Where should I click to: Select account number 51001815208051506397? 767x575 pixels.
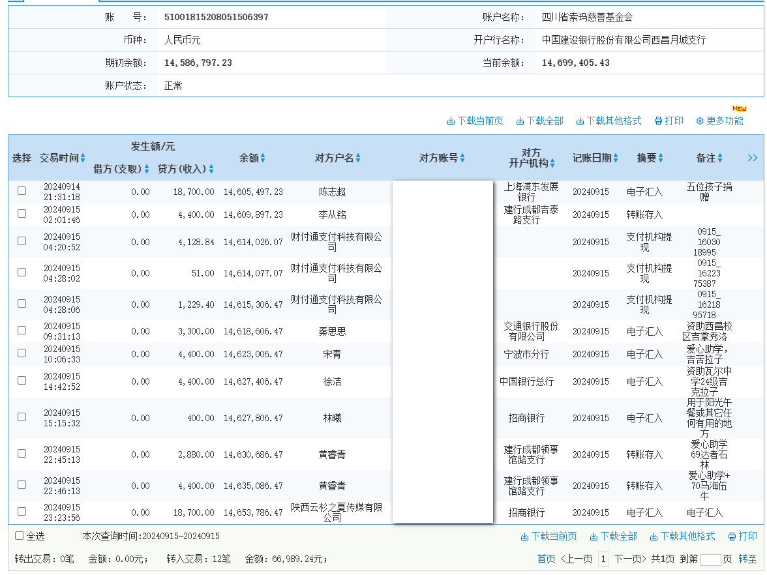(x=217, y=17)
